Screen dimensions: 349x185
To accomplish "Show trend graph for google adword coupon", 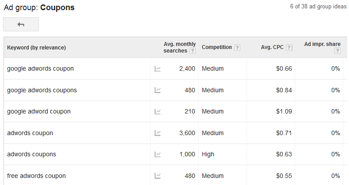I will (x=158, y=111).
